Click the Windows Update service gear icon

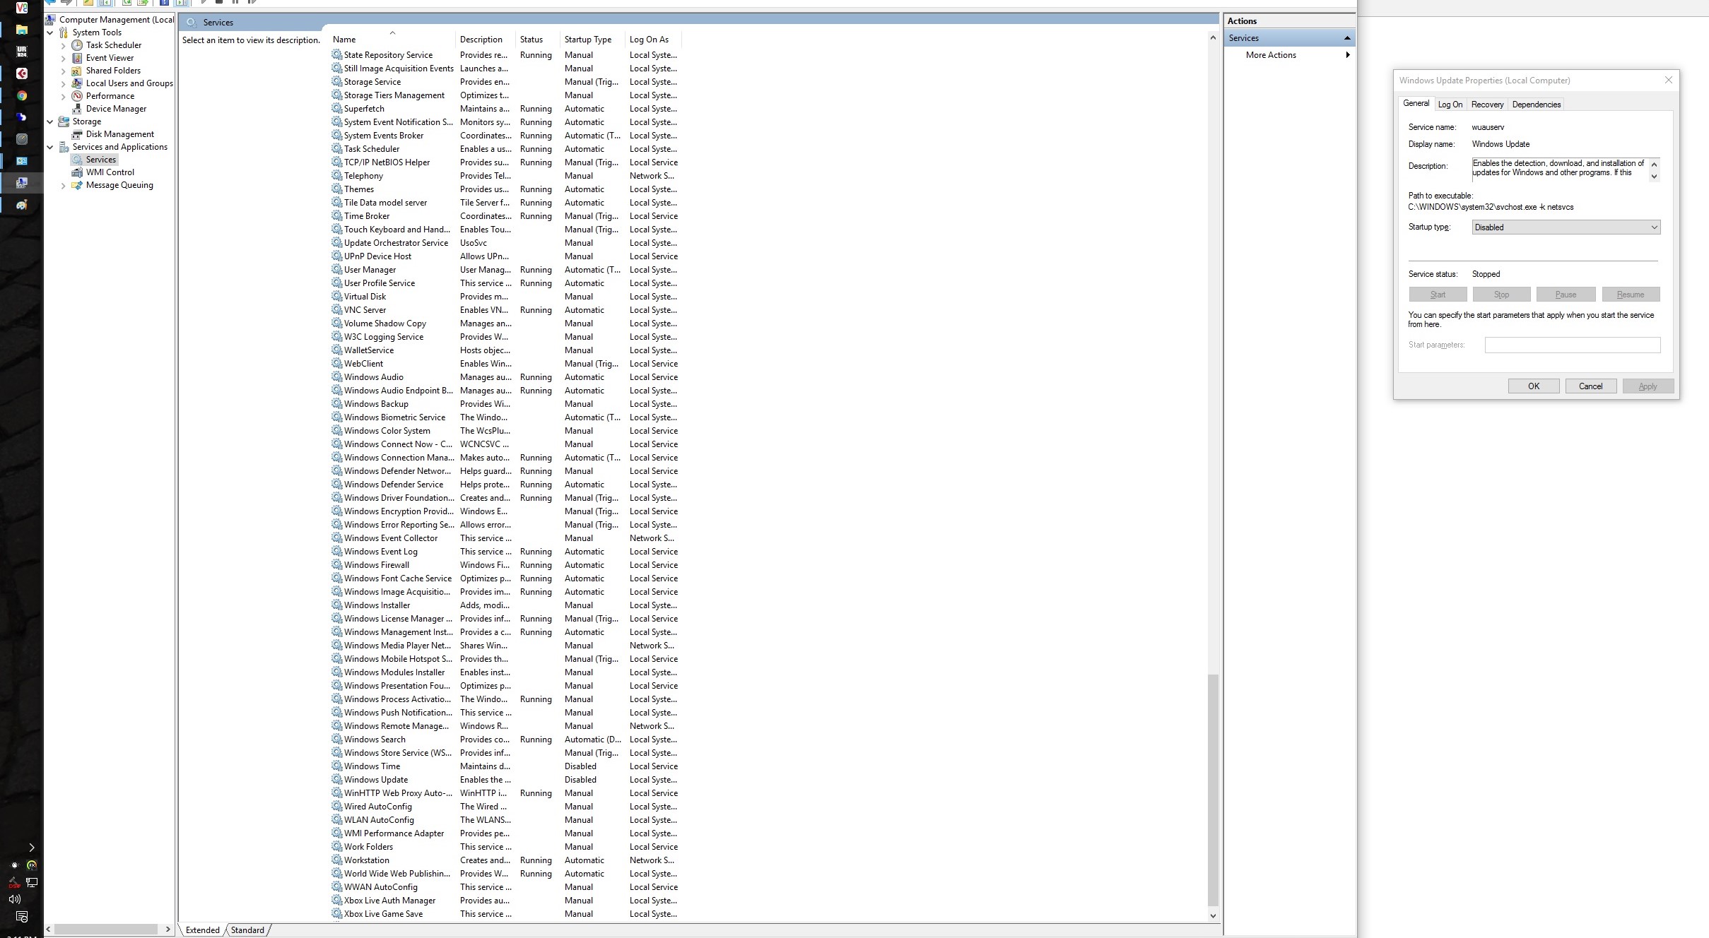pos(337,780)
